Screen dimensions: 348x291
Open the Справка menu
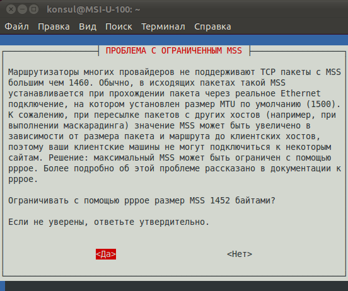click(212, 26)
